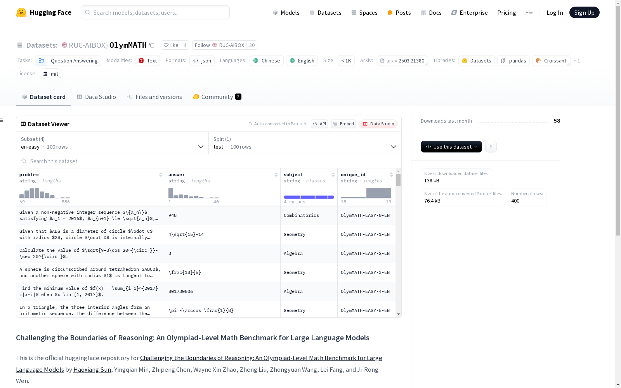Focus the Search this dataset field

coord(209,161)
